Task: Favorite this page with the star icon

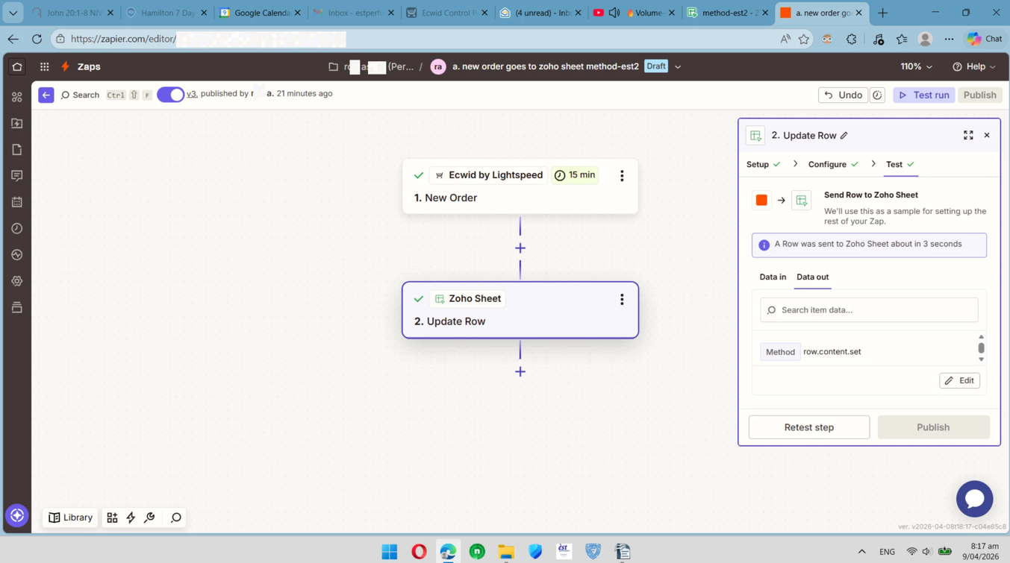Action: pos(804,39)
